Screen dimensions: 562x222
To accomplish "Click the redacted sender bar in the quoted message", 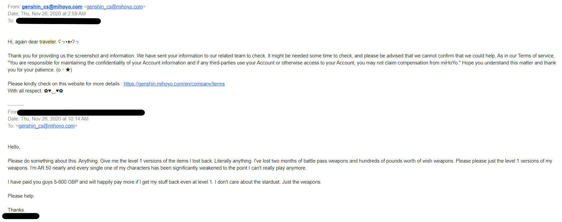I will click(x=81, y=113).
